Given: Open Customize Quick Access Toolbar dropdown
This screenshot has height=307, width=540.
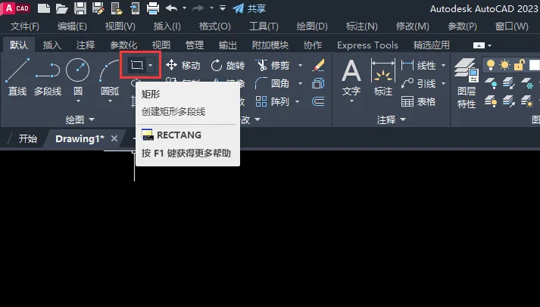Looking at the screenshot, I should 223,8.
